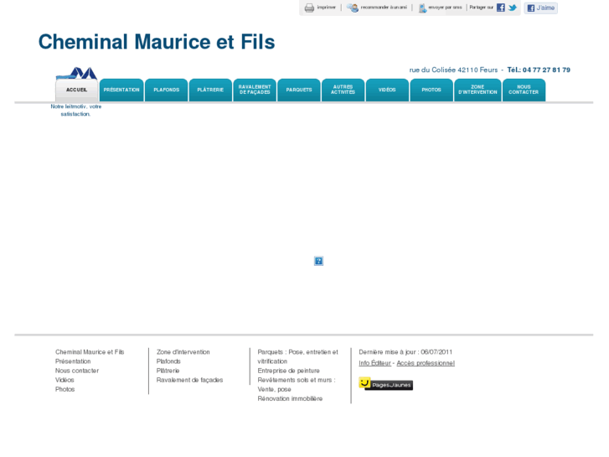Click the Dernière mise à jour date text

pyautogui.click(x=405, y=352)
